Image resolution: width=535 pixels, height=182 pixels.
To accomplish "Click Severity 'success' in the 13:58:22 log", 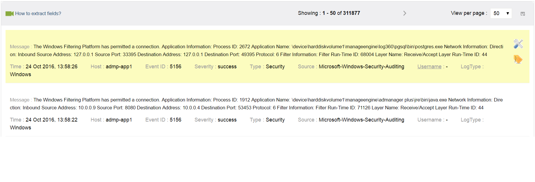I will coord(227,120).
